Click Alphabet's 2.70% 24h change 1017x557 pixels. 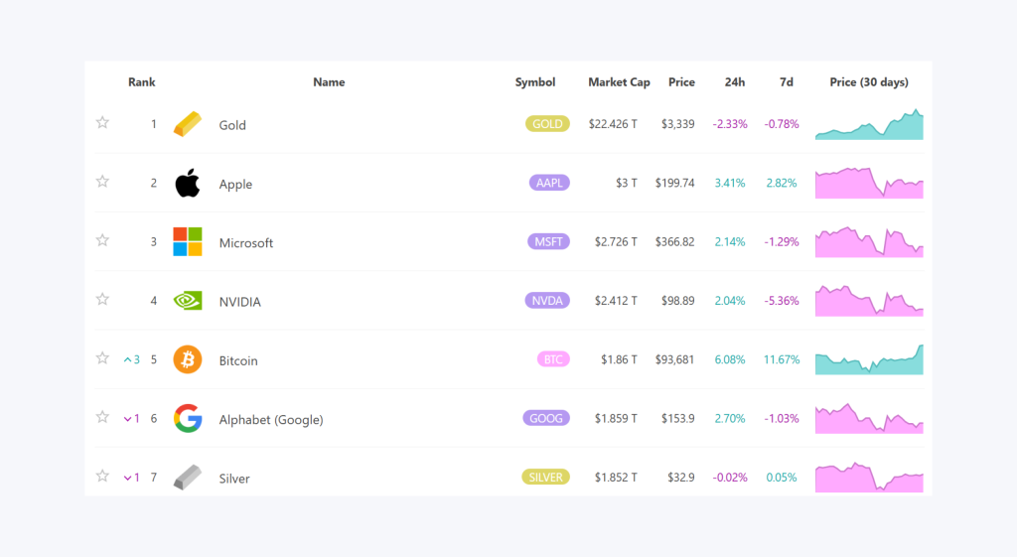730,418
